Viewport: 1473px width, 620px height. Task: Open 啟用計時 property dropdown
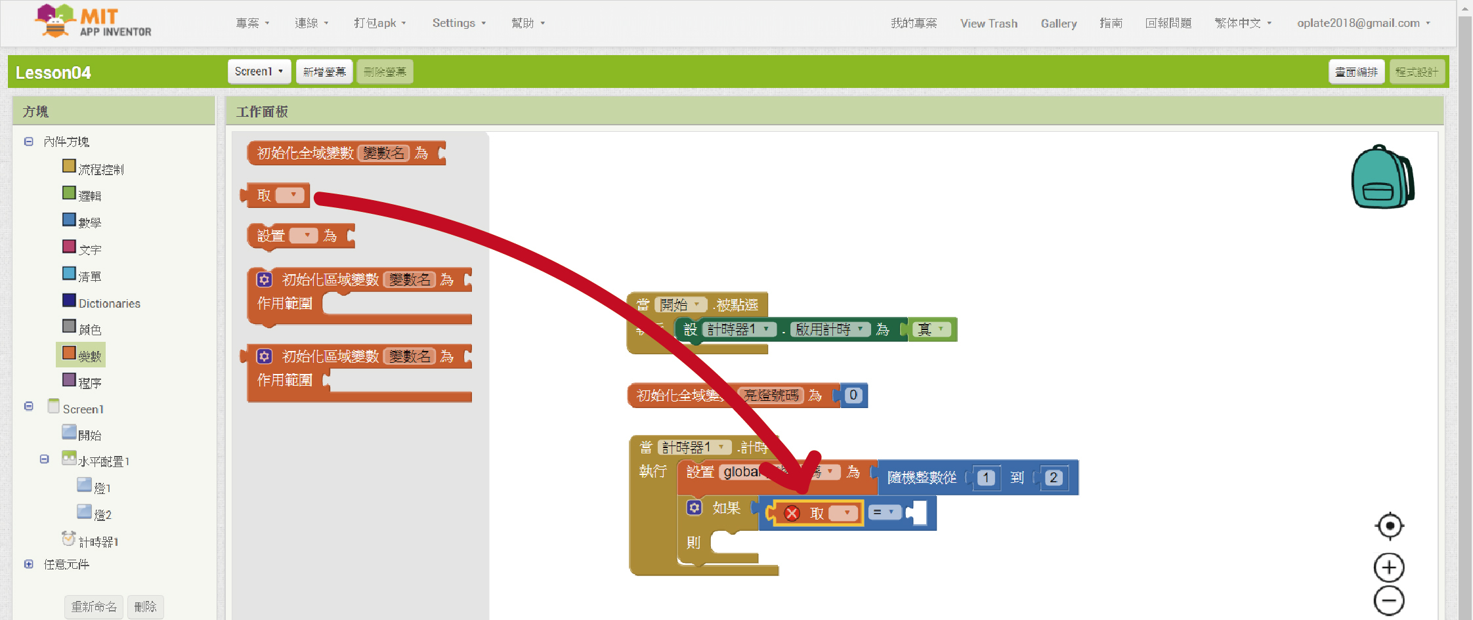(830, 329)
